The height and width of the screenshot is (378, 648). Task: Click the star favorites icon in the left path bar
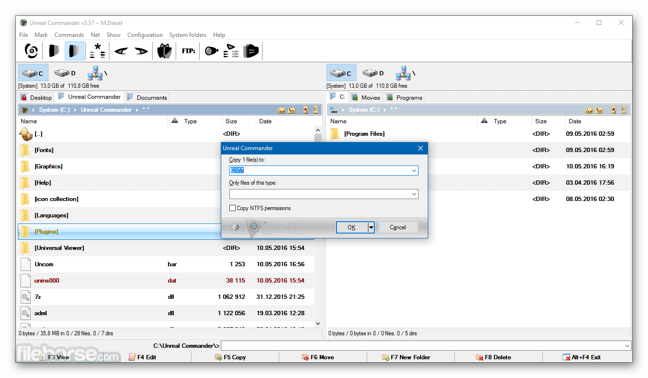pos(305,110)
